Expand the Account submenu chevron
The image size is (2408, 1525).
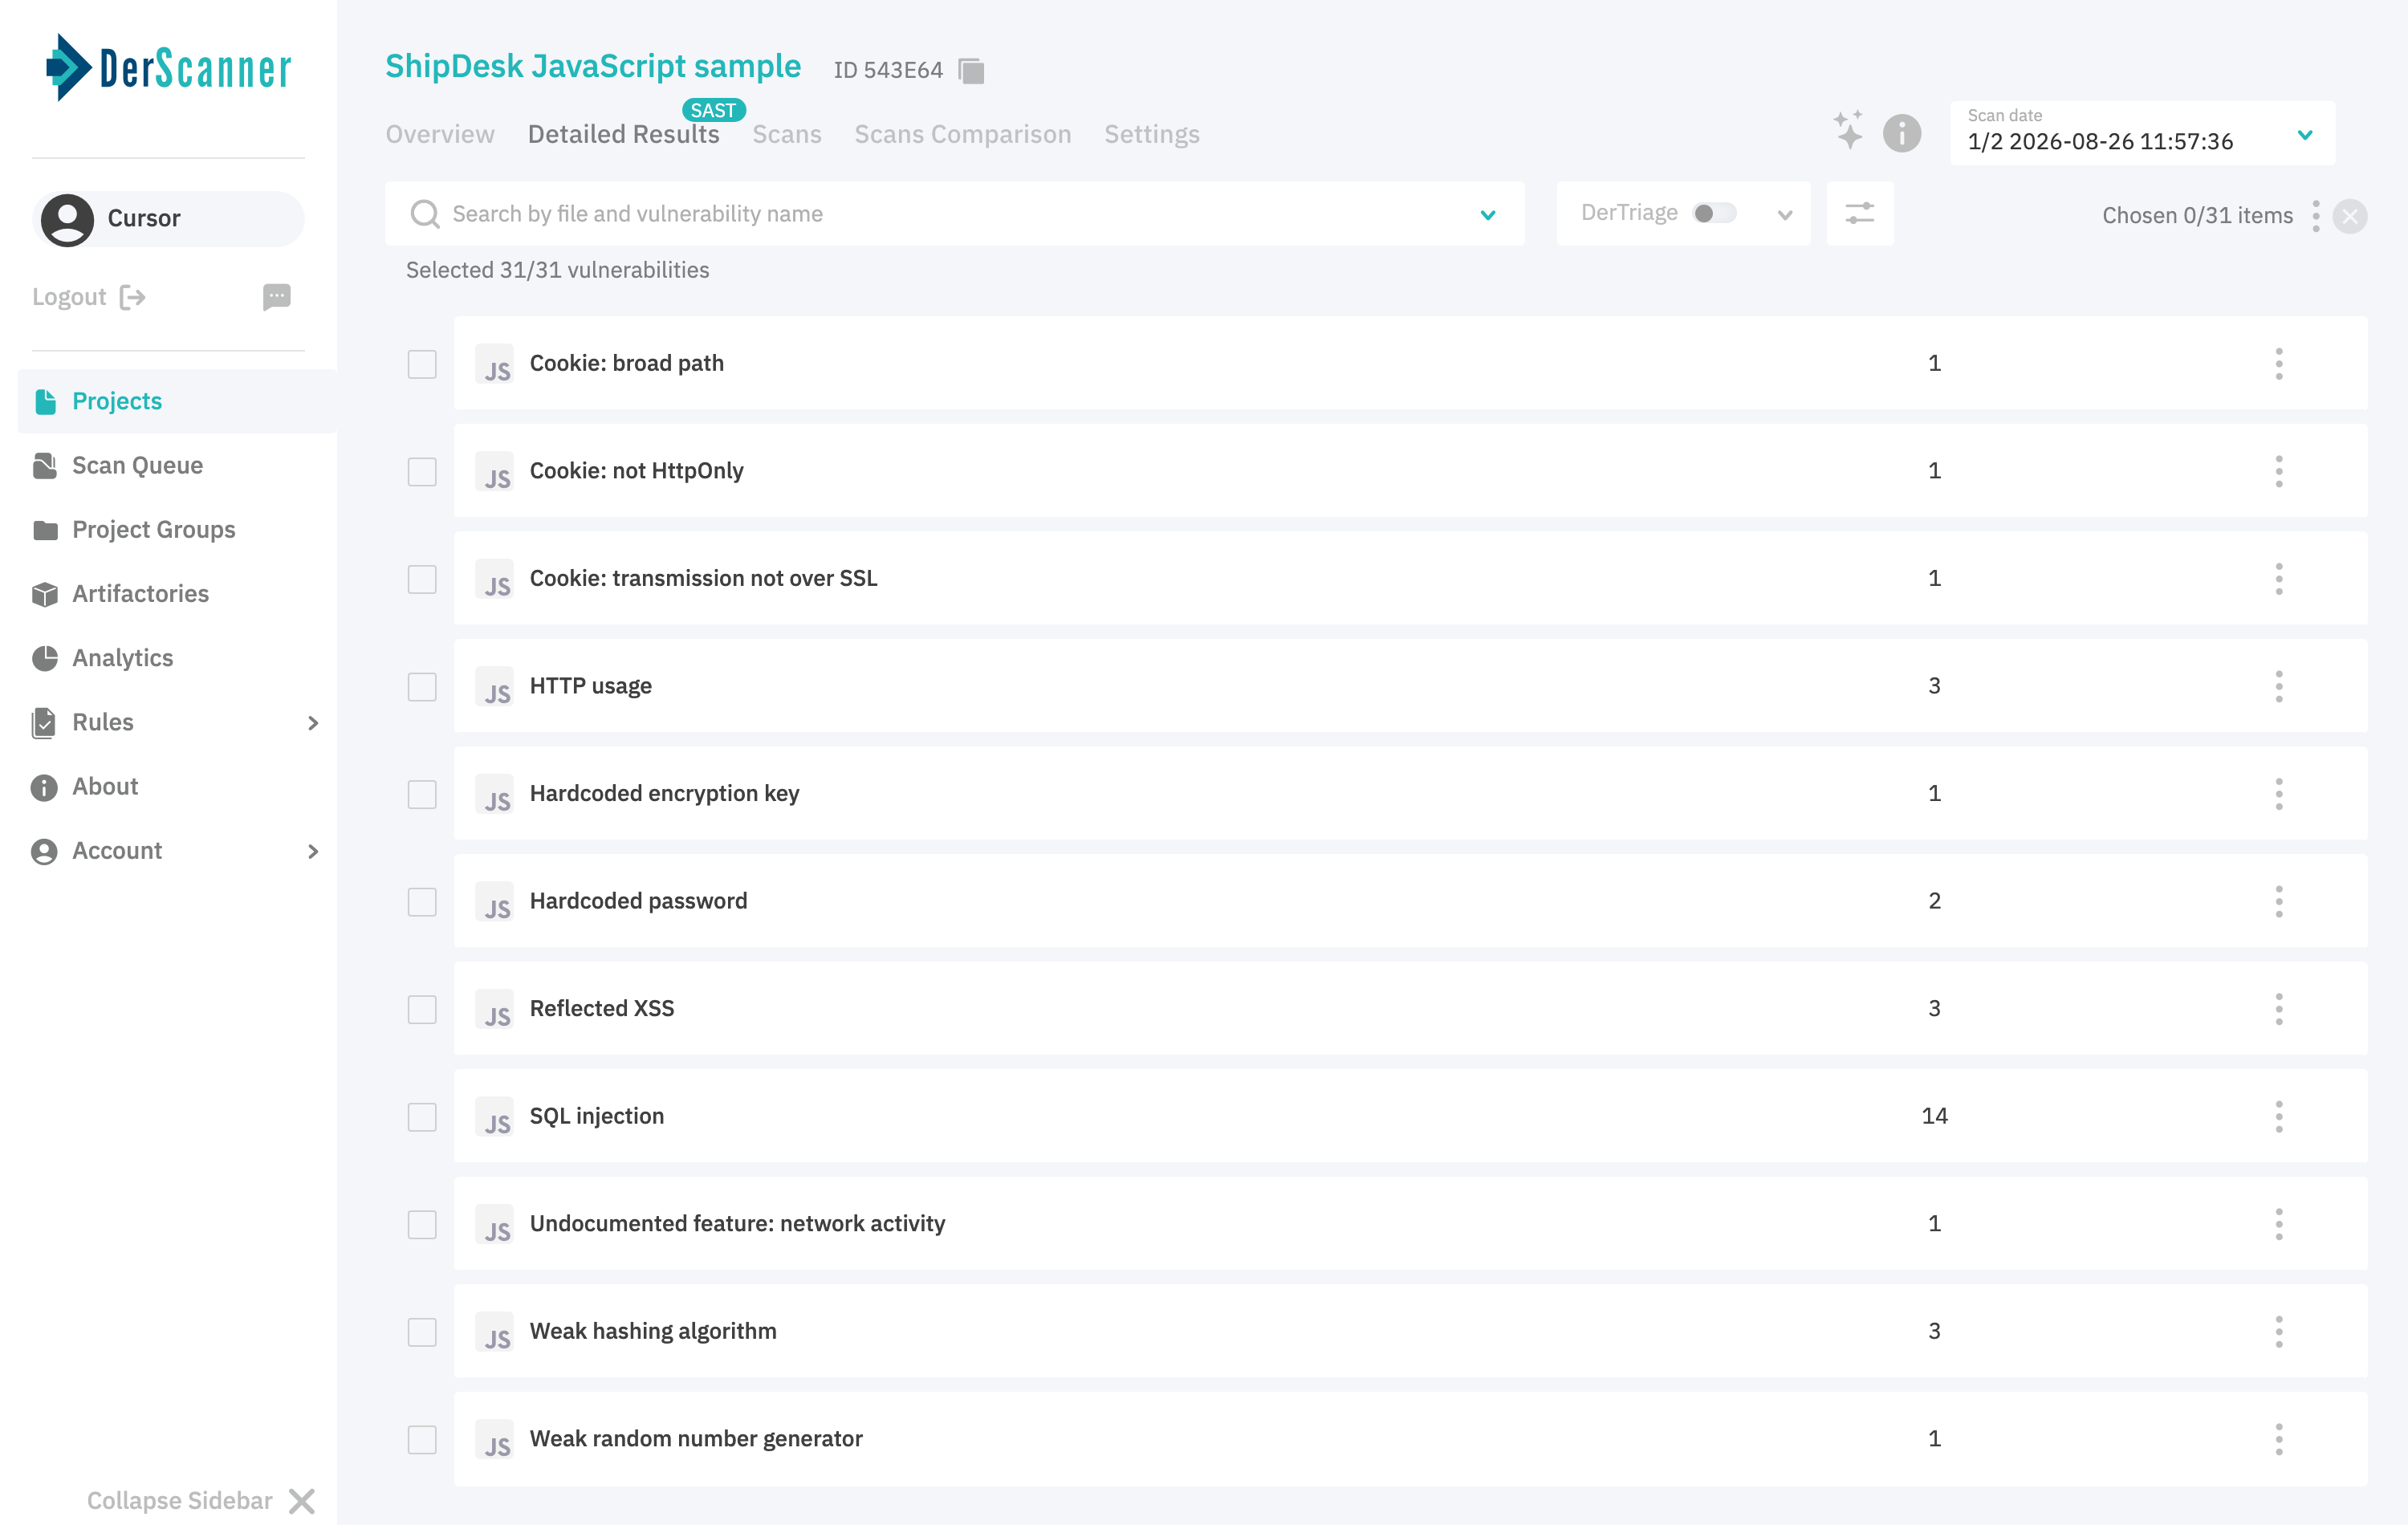point(313,851)
